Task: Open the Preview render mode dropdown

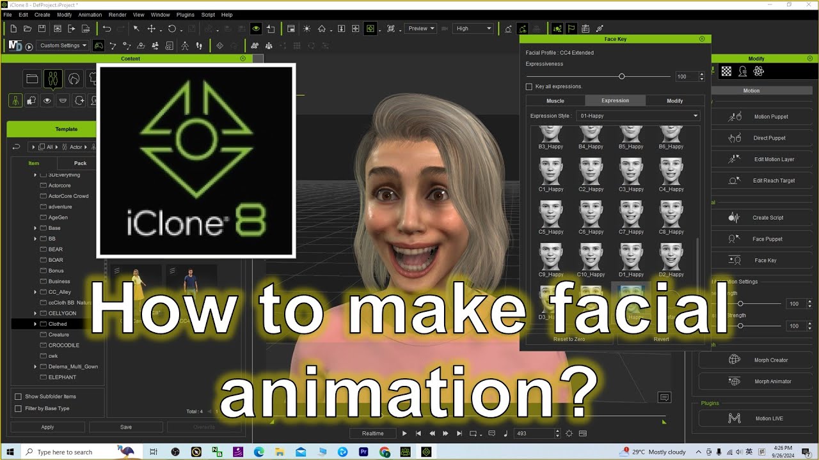Action: pos(421,28)
